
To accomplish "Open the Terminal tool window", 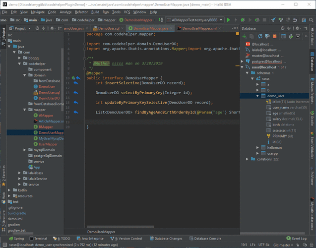I will click(38, 239).
